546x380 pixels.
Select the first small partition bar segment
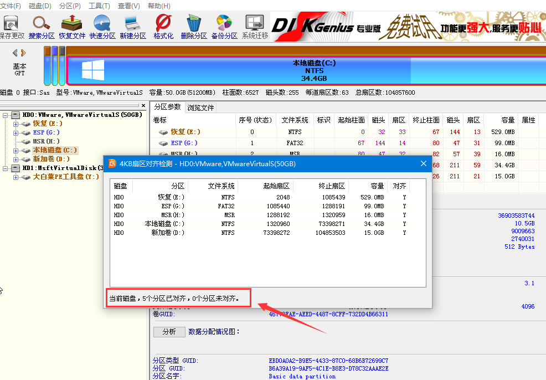pos(48,66)
